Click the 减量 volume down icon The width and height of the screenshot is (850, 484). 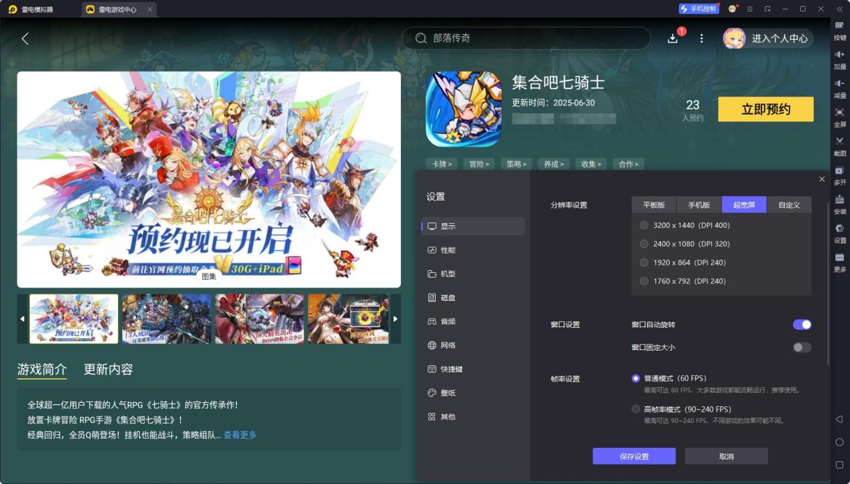pos(839,83)
